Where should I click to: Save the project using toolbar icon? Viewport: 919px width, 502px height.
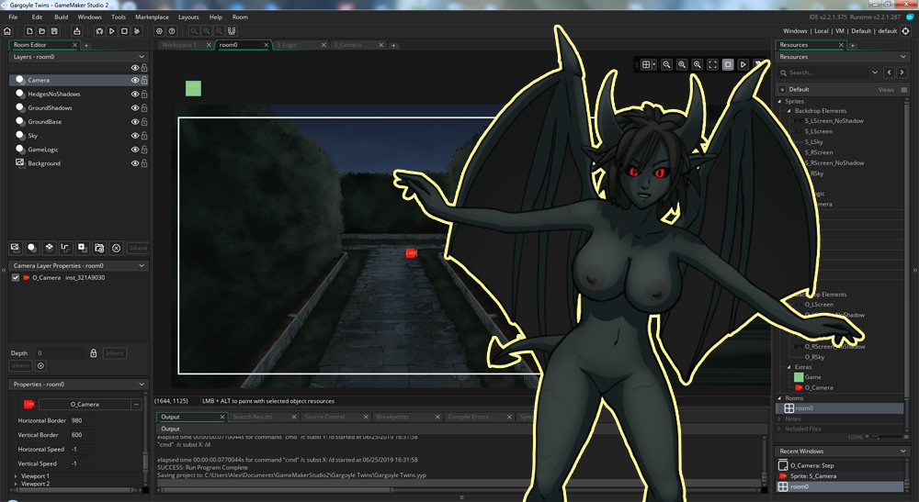click(x=54, y=31)
